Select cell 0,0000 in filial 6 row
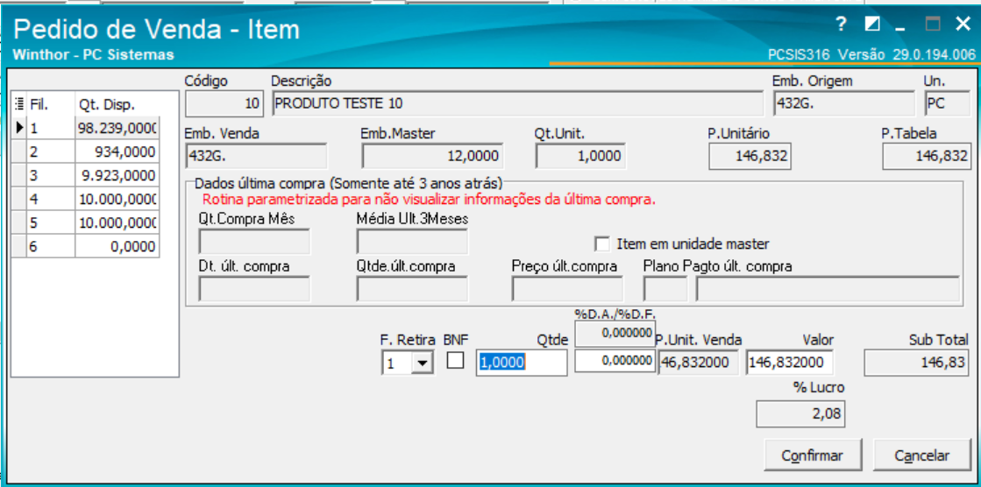This screenshot has height=487, width=981. pos(117,246)
